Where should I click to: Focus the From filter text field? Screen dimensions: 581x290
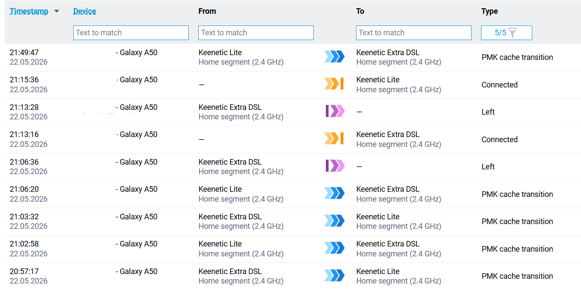coord(256,33)
